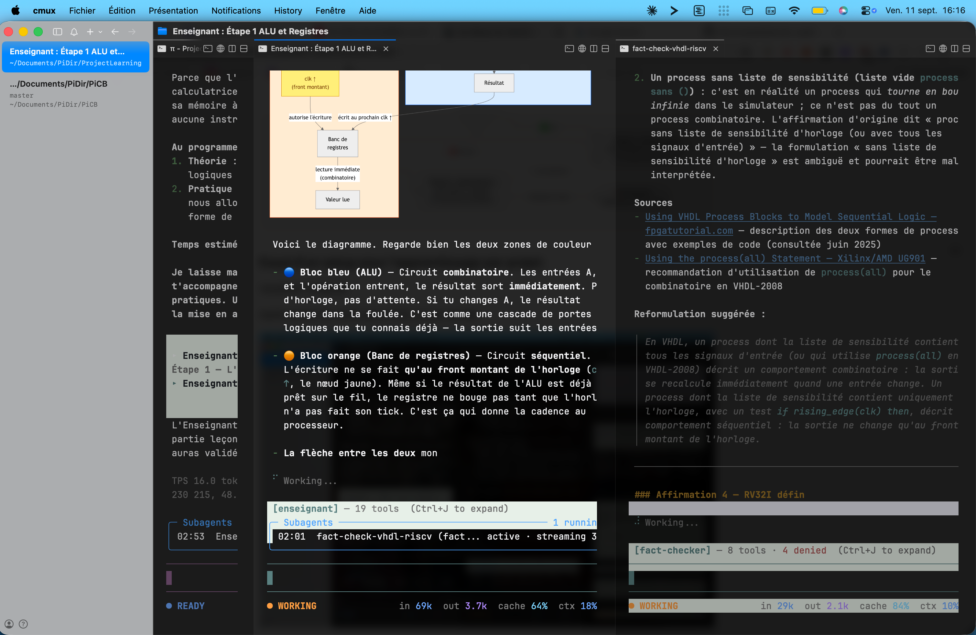Click the plus icon for new workspace
Image resolution: width=976 pixels, height=635 pixels.
90,32
